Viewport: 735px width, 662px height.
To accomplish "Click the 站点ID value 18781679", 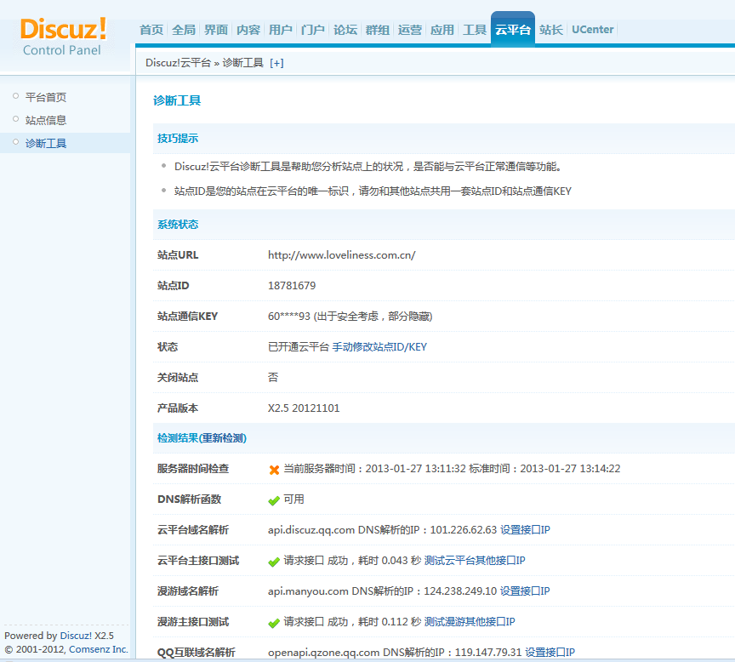I will (292, 286).
